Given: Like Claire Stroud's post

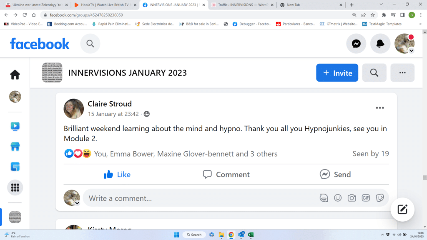Looking at the screenshot, I should tap(117, 175).
